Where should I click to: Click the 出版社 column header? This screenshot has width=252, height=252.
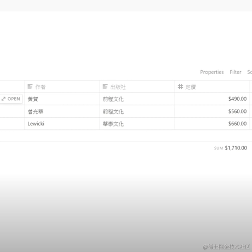click(137, 87)
